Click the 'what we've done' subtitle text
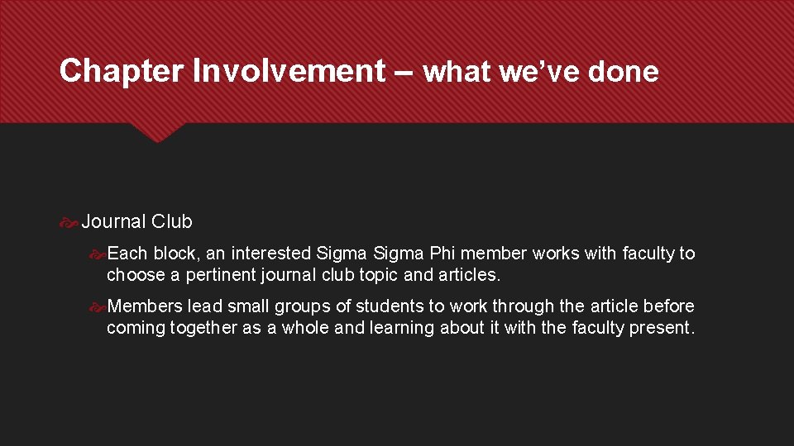Screen dimensions: 794x446 pyautogui.click(x=541, y=72)
